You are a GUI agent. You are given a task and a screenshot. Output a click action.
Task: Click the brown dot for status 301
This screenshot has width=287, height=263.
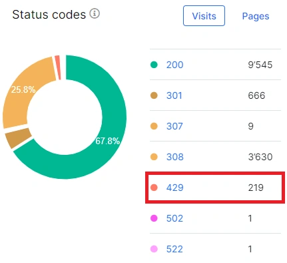tap(154, 95)
